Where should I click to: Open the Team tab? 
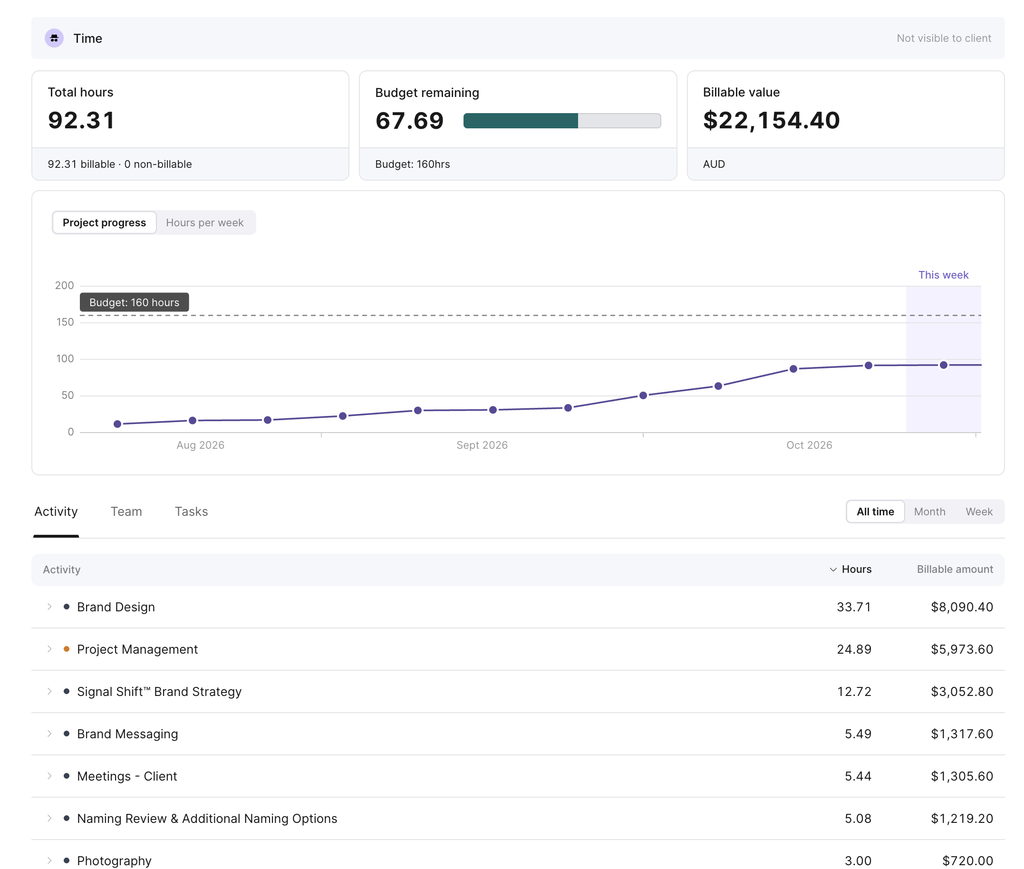126,512
